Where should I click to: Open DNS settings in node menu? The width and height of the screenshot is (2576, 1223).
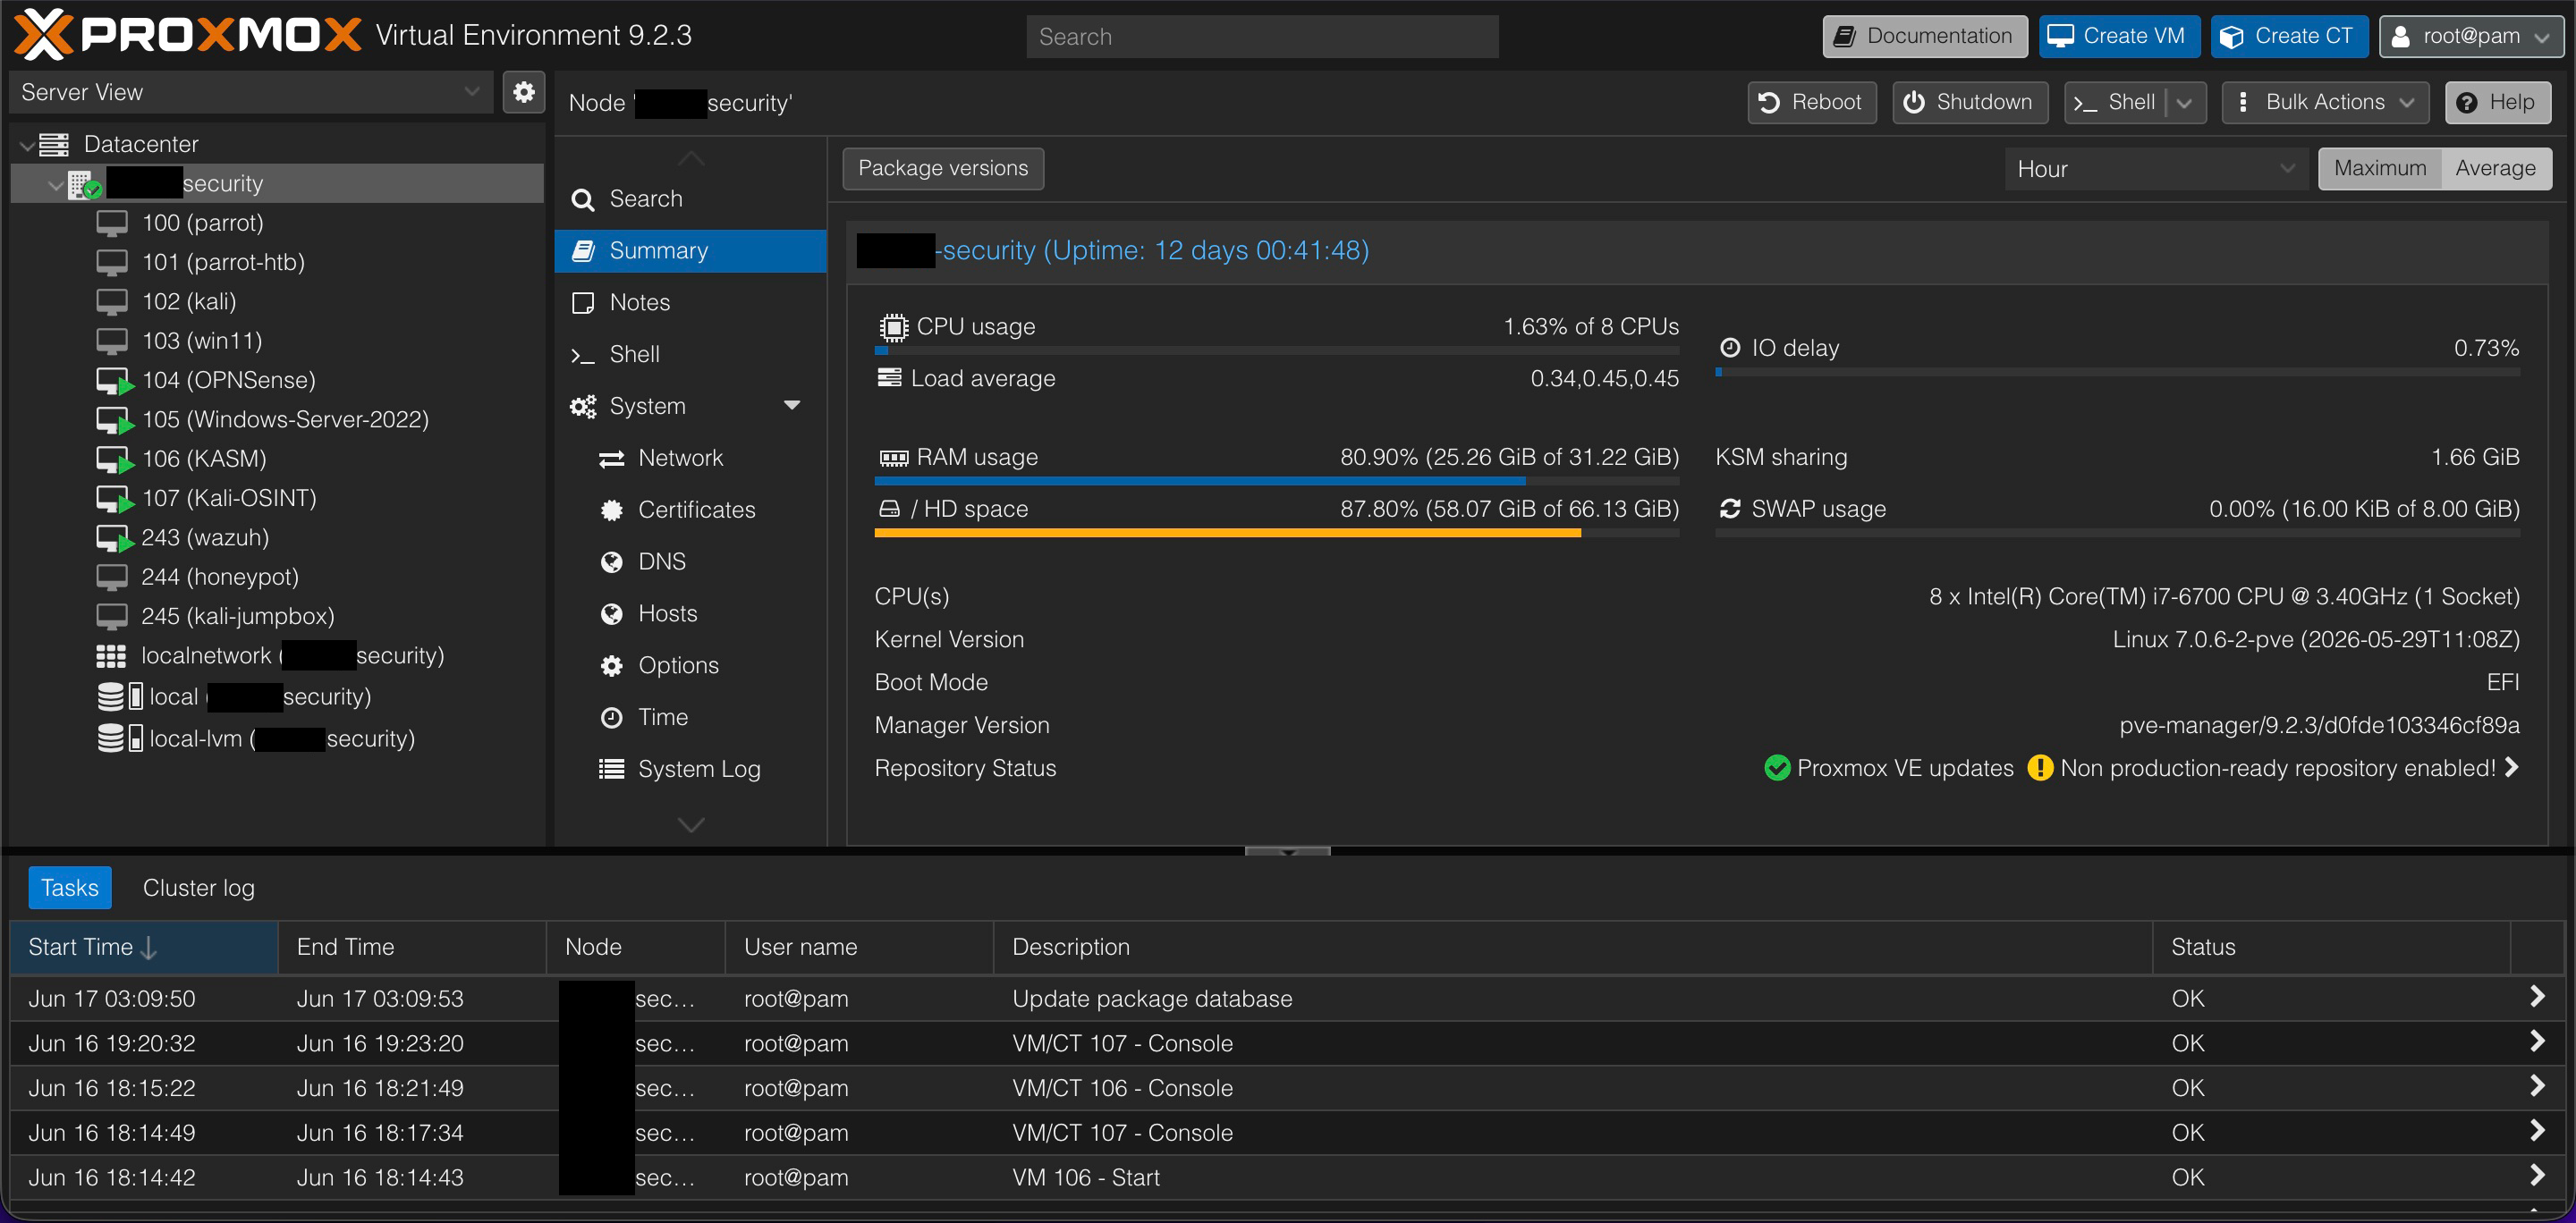tap(691, 561)
